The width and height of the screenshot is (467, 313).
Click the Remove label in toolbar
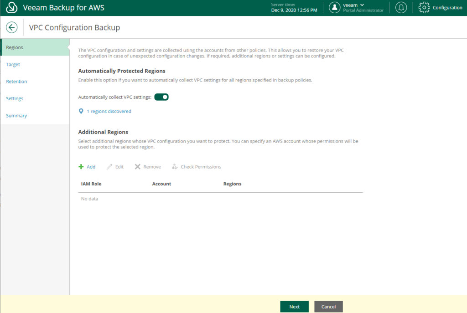(152, 167)
